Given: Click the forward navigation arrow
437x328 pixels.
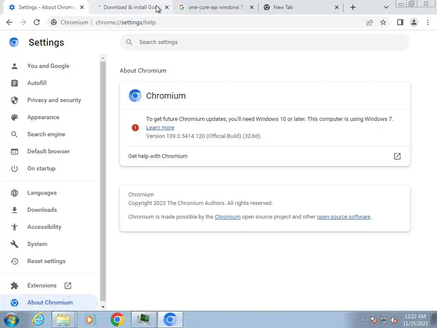Looking at the screenshot, I should click(x=23, y=22).
